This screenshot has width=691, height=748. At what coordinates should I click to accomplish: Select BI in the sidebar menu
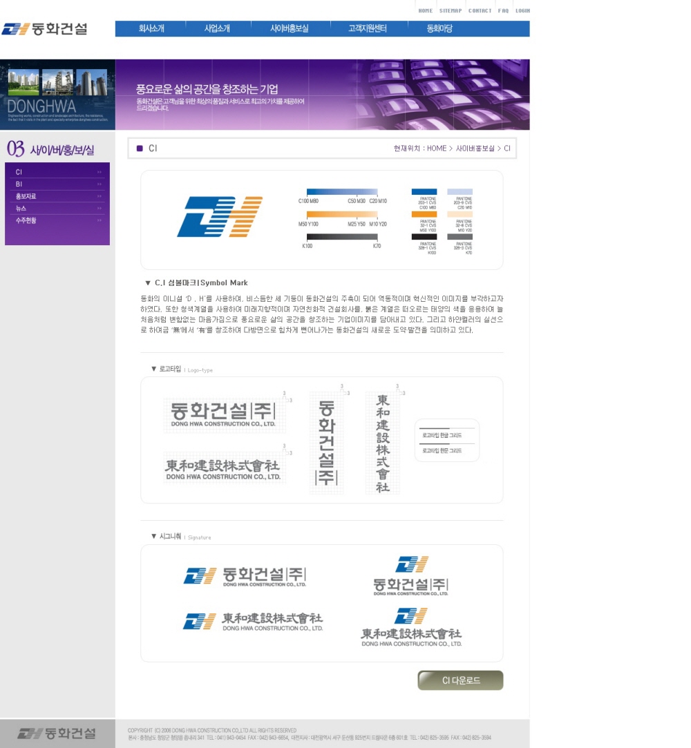point(19,184)
